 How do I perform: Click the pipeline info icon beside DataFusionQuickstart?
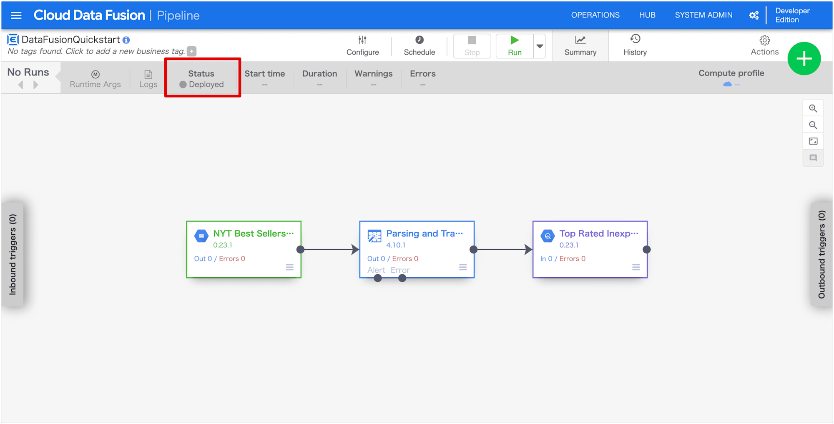[126, 40]
